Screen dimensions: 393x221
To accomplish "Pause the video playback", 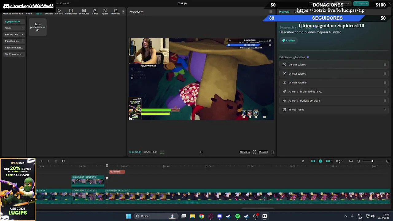I will tap(201, 152).
